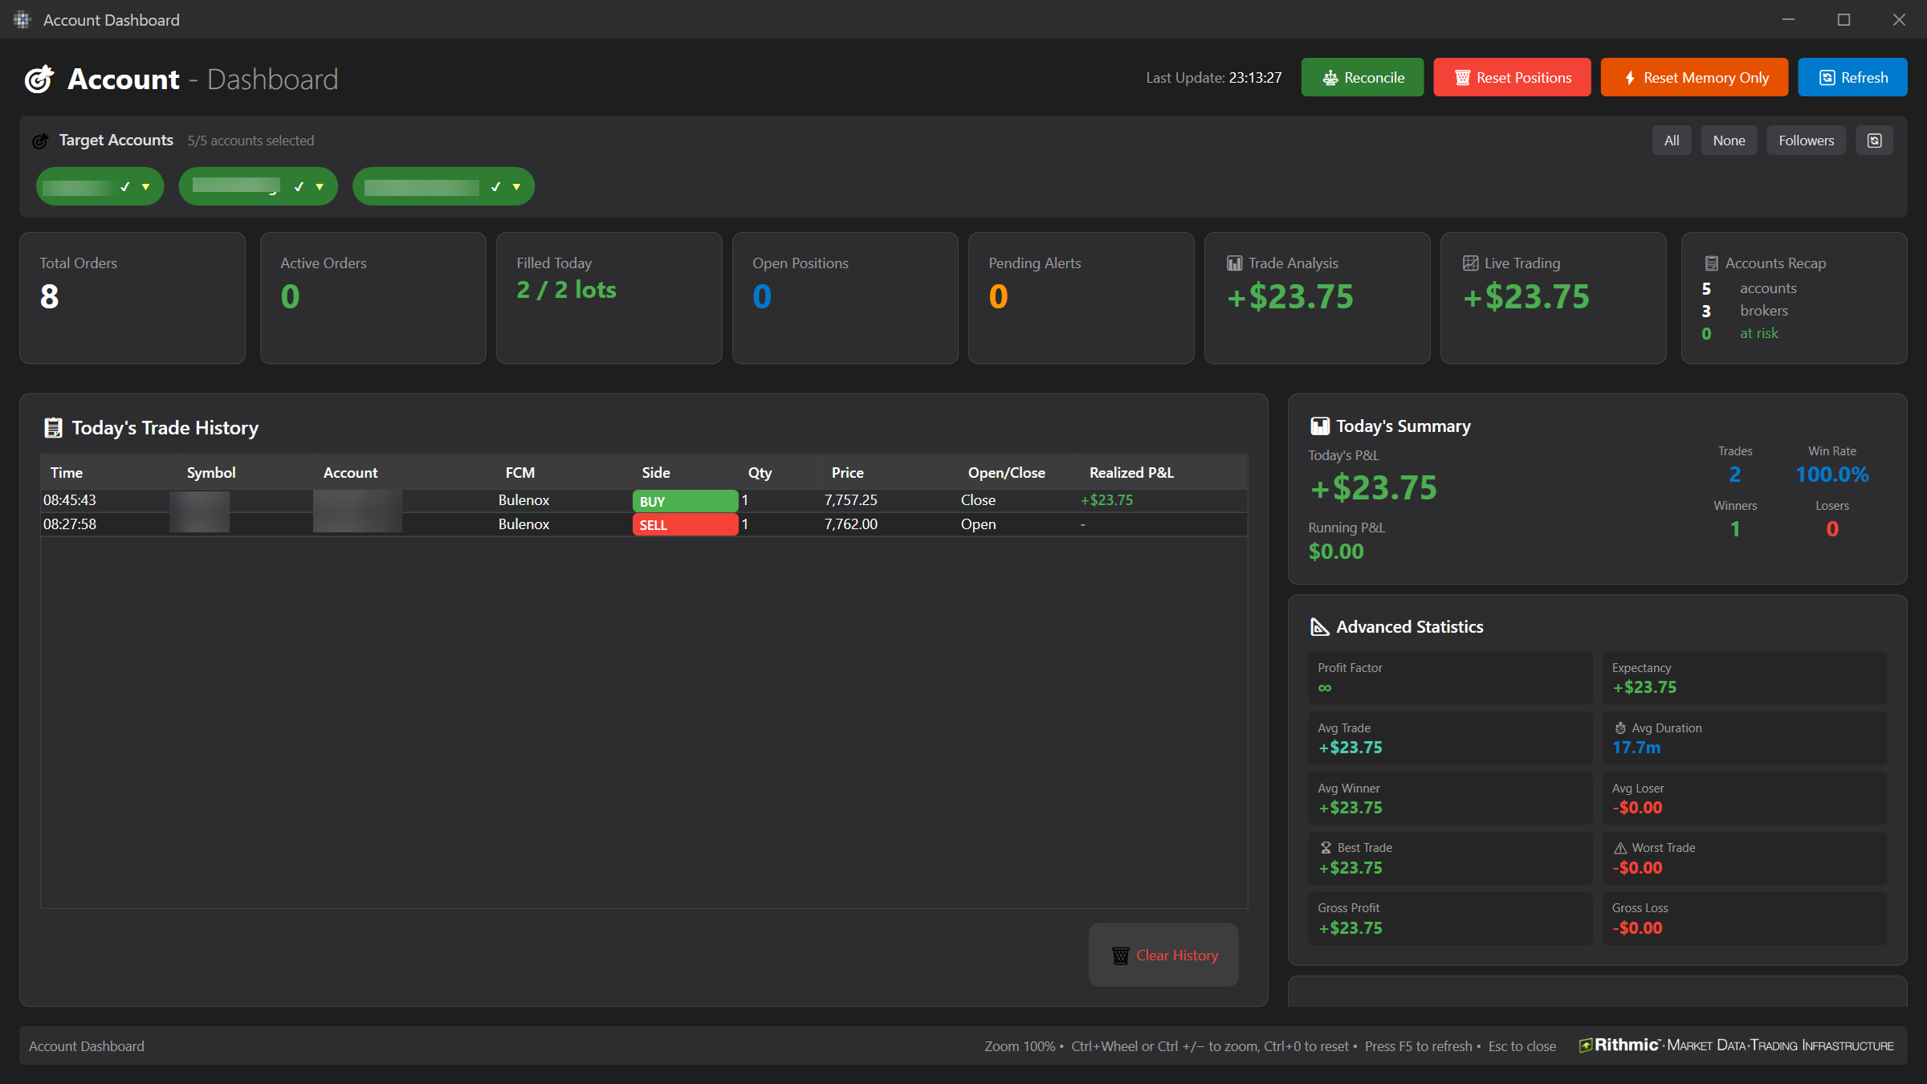Click the Today's Summary chart icon
The height and width of the screenshot is (1084, 1927).
(x=1319, y=426)
